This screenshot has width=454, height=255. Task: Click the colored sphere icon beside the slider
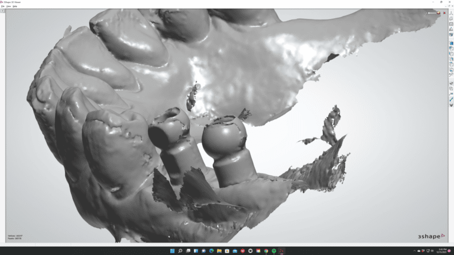(439, 13)
